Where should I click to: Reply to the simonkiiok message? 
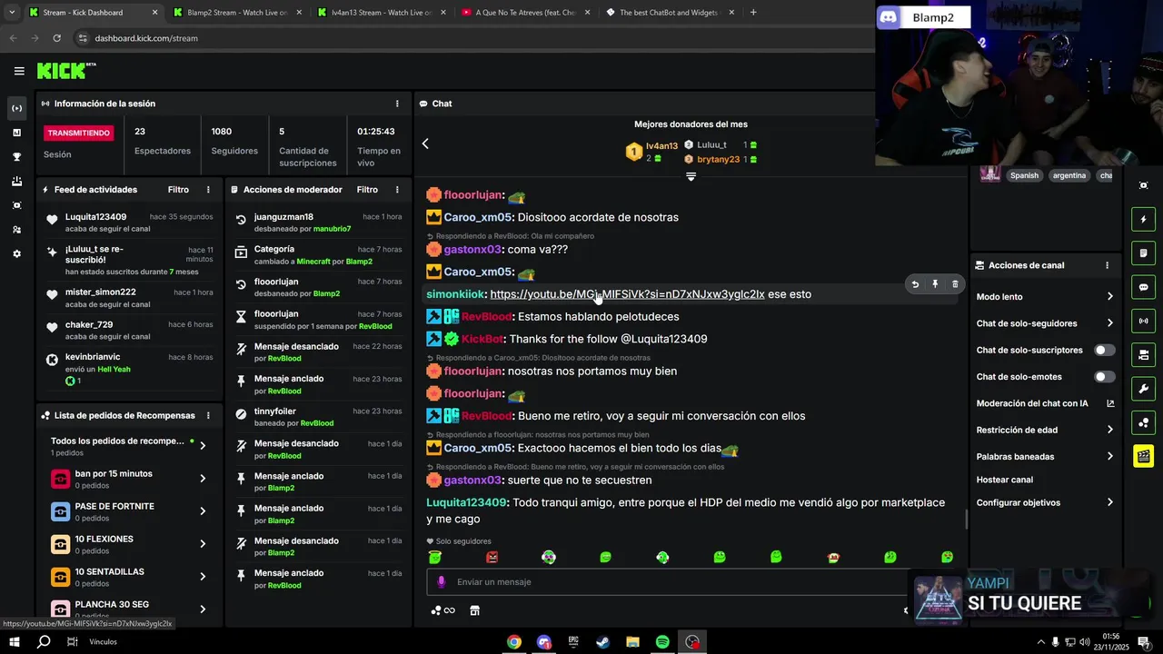pyautogui.click(x=915, y=284)
